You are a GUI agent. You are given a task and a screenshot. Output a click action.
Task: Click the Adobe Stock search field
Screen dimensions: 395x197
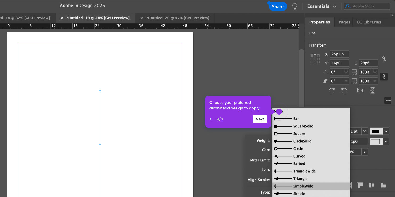coord(367,6)
